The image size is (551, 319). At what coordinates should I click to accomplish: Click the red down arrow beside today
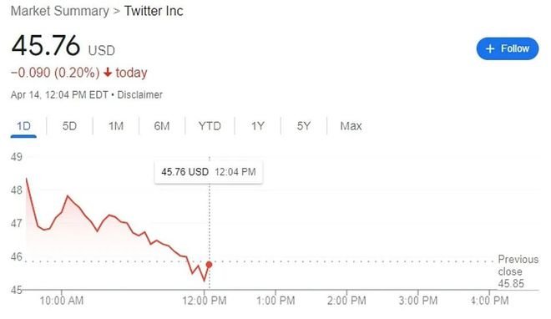pos(108,73)
